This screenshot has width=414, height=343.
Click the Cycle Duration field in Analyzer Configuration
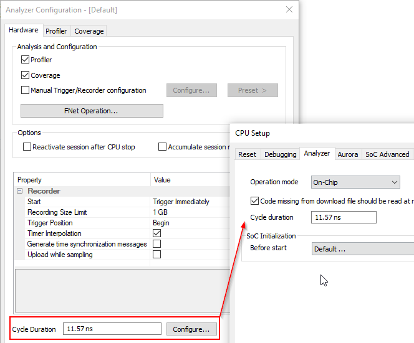click(112, 329)
